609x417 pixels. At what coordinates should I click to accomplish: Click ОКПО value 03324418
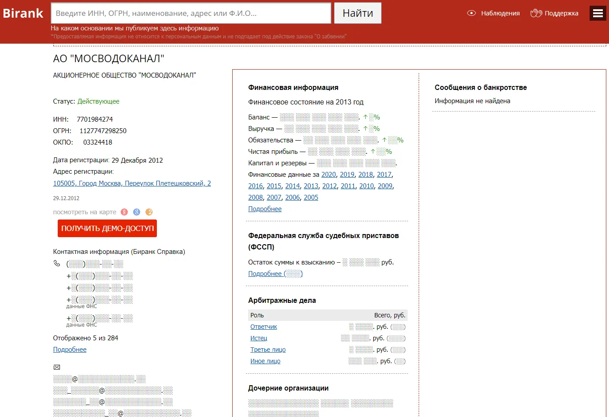[x=98, y=142]
